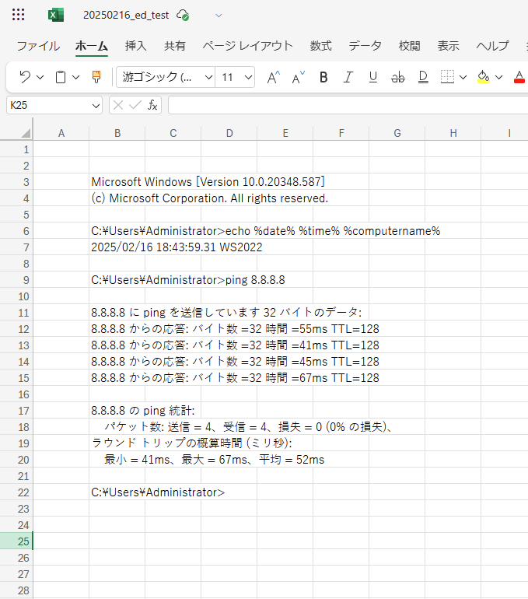
Task: Click the Format Painter brush icon
Action: point(96,77)
